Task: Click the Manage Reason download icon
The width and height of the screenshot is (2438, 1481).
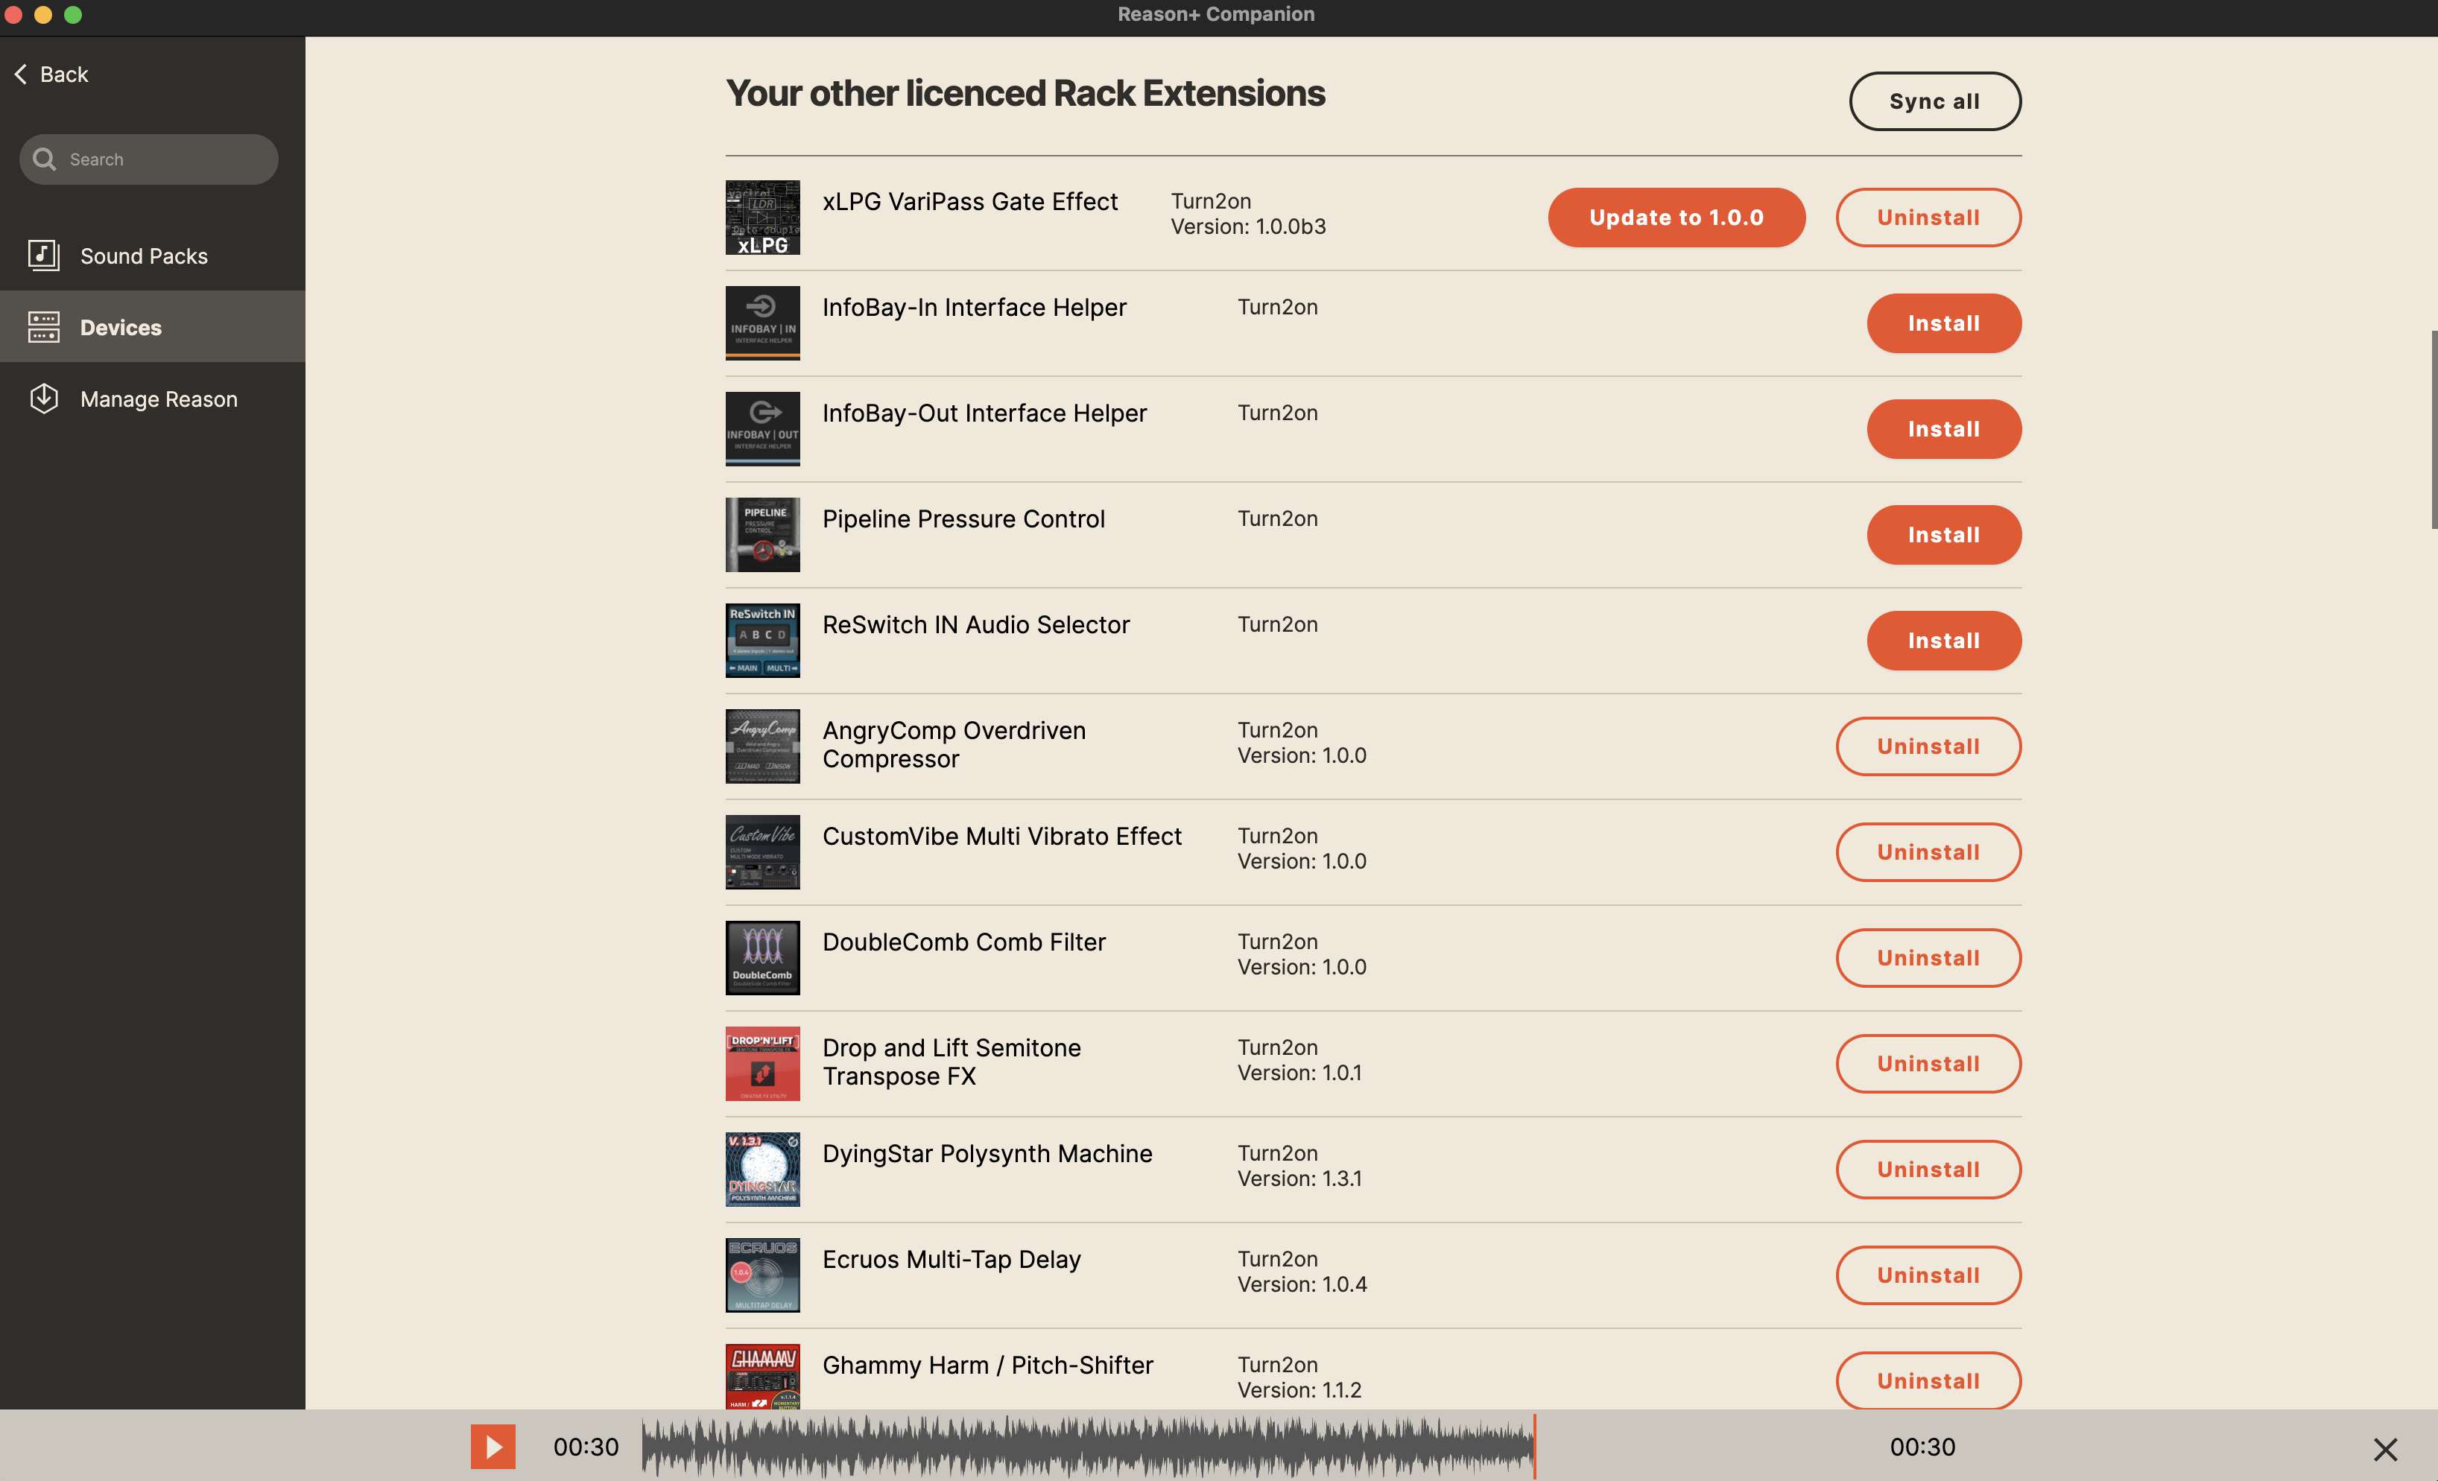Action: 43,398
